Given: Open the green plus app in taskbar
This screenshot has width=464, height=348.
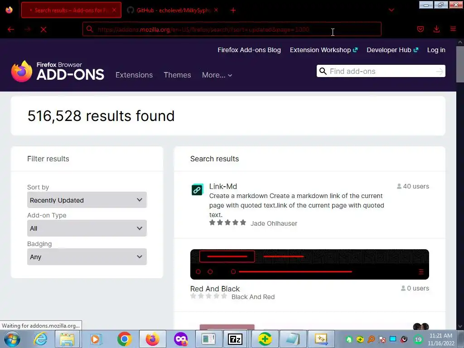Looking at the screenshot, I should (x=265, y=339).
